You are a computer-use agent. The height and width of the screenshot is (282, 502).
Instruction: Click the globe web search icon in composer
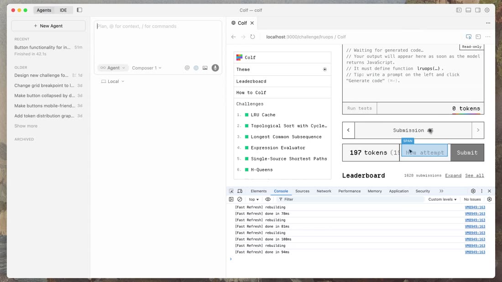click(x=196, y=68)
